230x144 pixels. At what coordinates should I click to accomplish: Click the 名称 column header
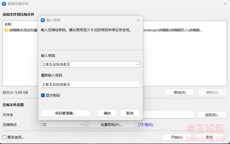click(8, 24)
